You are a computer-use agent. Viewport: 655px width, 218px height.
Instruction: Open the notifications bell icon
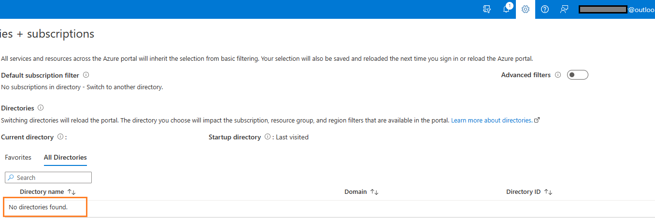pyautogui.click(x=506, y=9)
